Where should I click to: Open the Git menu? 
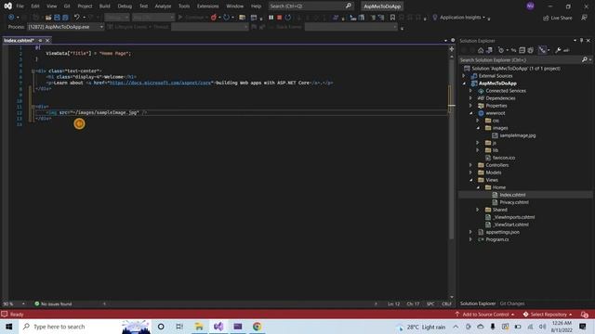tap(67, 6)
